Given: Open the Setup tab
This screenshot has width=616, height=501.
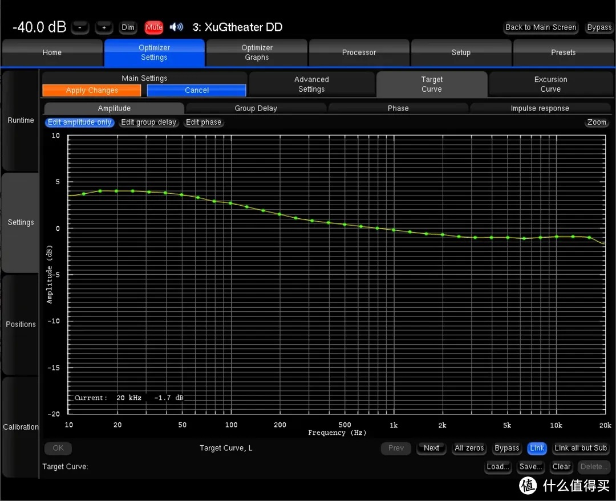Looking at the screenshot, I should pos(461,52).
